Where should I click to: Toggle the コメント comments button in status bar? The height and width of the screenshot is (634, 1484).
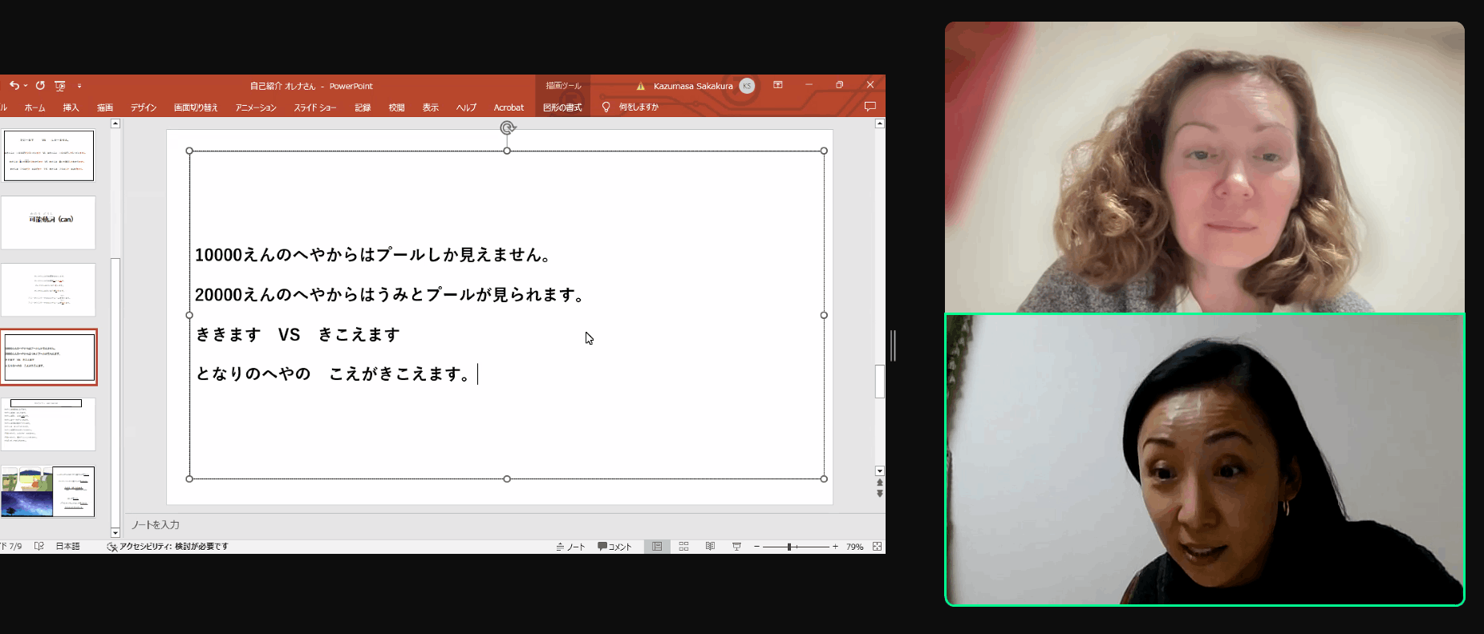[614, 547]
